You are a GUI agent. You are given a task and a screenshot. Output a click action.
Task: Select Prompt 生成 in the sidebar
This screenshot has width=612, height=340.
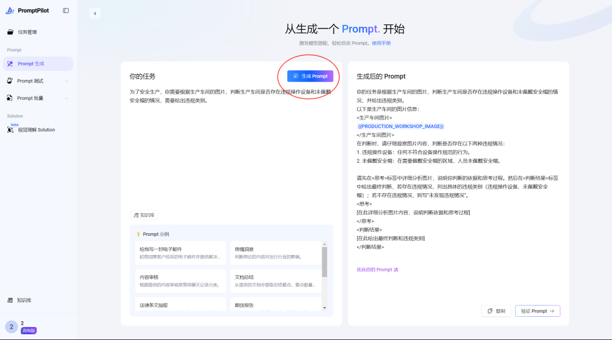[38, 63]
